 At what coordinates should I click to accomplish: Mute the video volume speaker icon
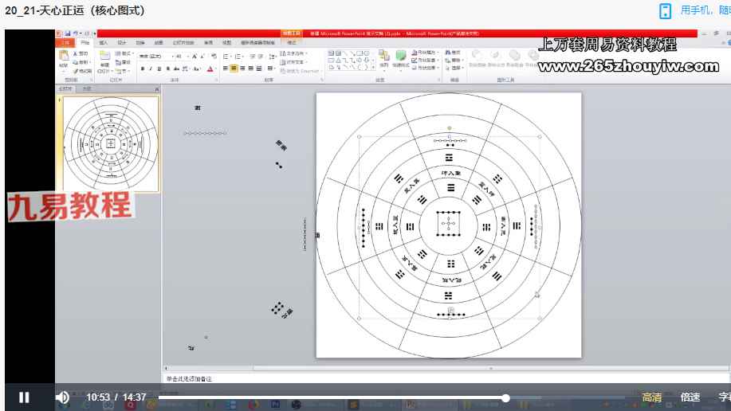(x=62, y=397)
